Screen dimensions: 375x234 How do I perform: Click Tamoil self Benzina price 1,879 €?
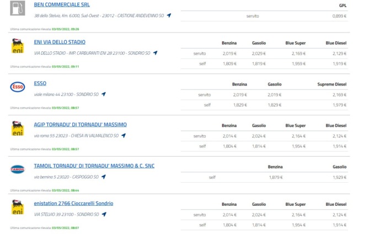pos(276,177)
